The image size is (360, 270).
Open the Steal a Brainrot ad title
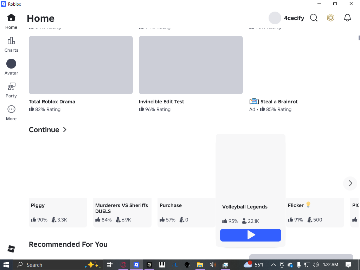(x=274, y=102)
